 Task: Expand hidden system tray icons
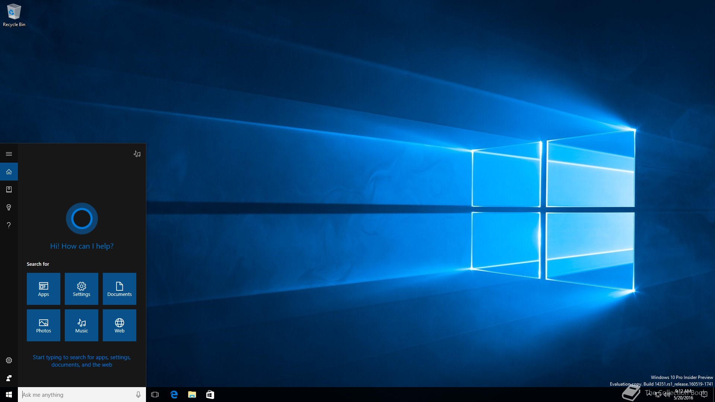[649, 395]
